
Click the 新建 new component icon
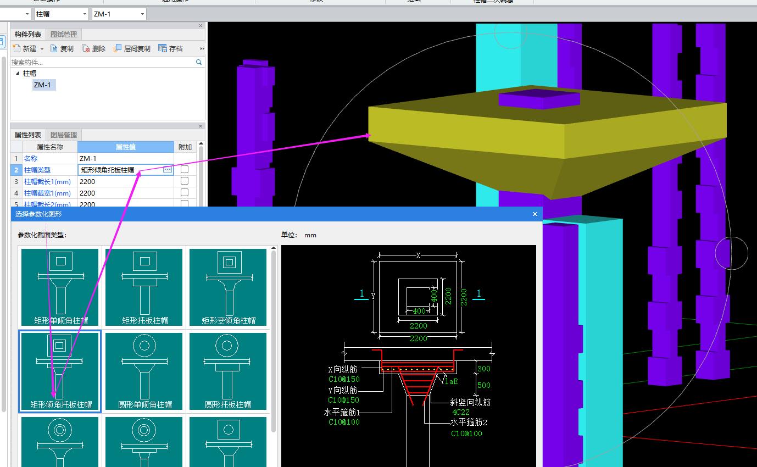[16, 48]
